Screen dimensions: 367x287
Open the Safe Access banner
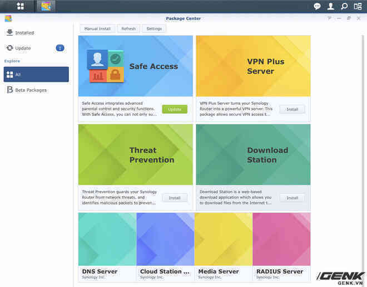pos(136,66)
